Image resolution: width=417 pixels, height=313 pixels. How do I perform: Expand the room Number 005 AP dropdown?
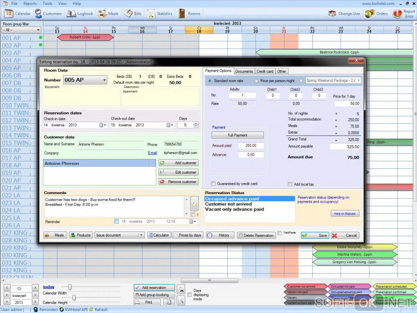pos(105,80)
